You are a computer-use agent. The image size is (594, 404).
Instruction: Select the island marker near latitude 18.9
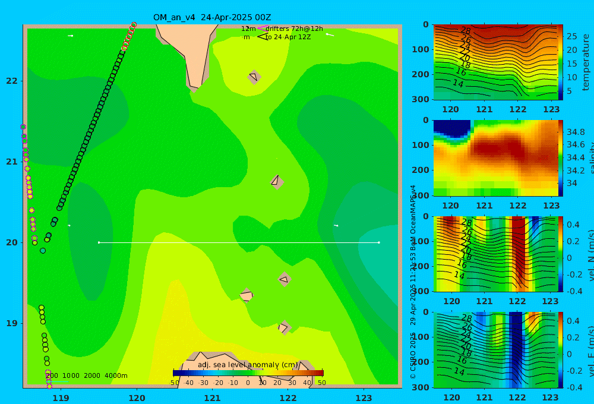coord(285,327)
